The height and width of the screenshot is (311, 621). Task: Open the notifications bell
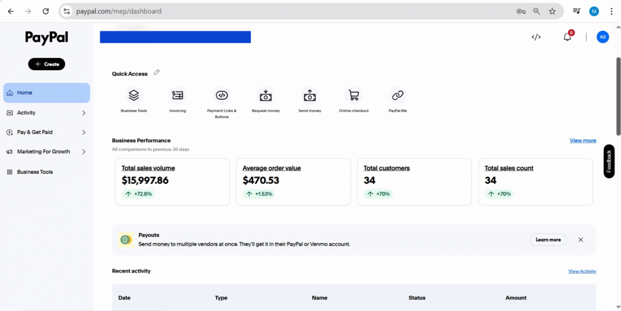point(567,37)
